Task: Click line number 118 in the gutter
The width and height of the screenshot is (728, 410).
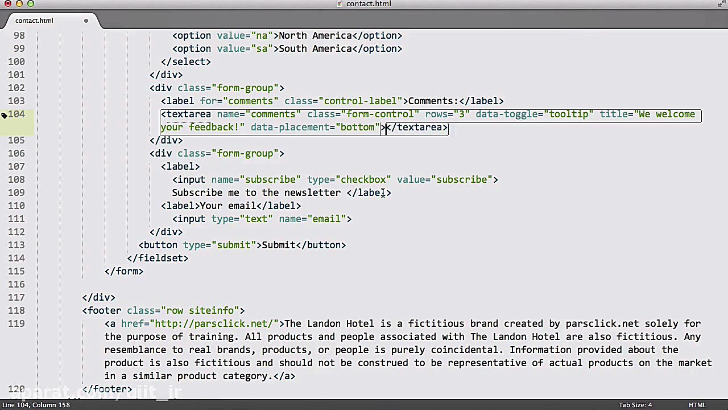Action: [16, 310]
